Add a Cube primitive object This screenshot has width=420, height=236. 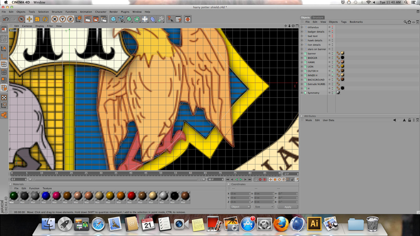coord(113,19)
